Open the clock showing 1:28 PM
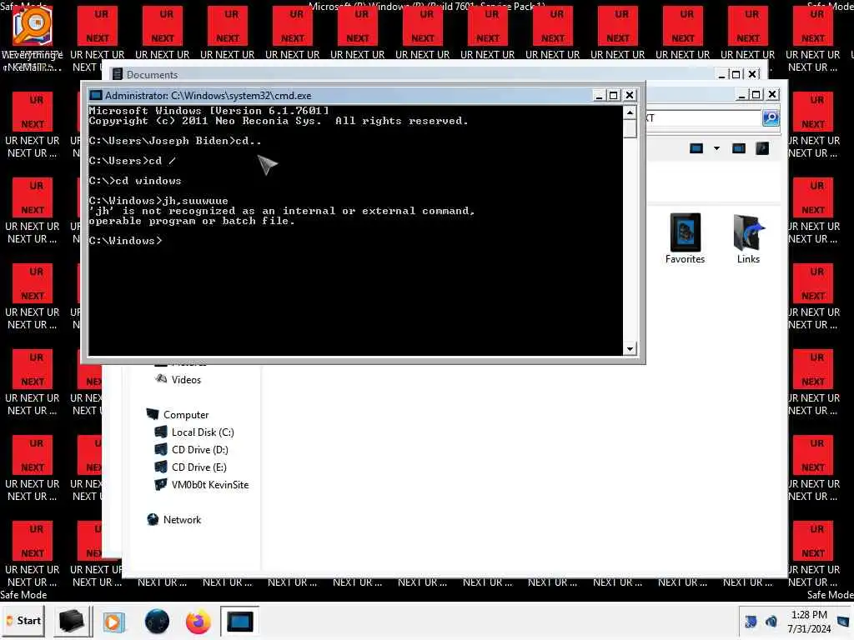854x640 pixels. (809, 622)
